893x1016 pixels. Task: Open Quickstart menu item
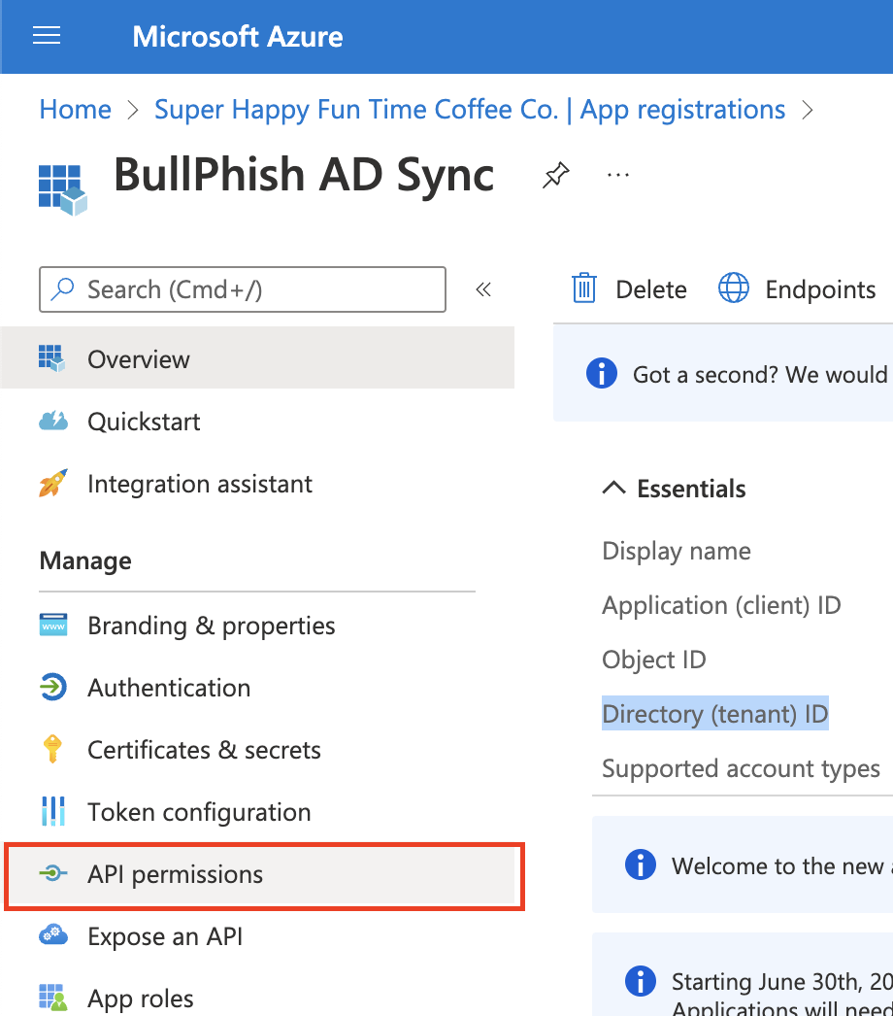coord(258,422)
